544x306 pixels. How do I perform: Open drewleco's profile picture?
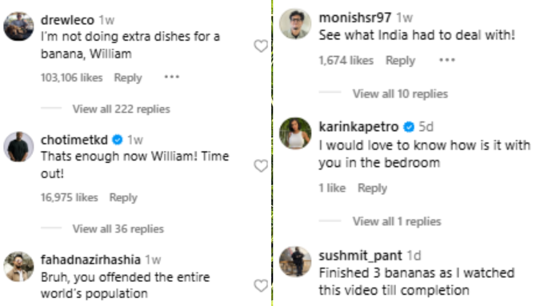tap(18, 26)
